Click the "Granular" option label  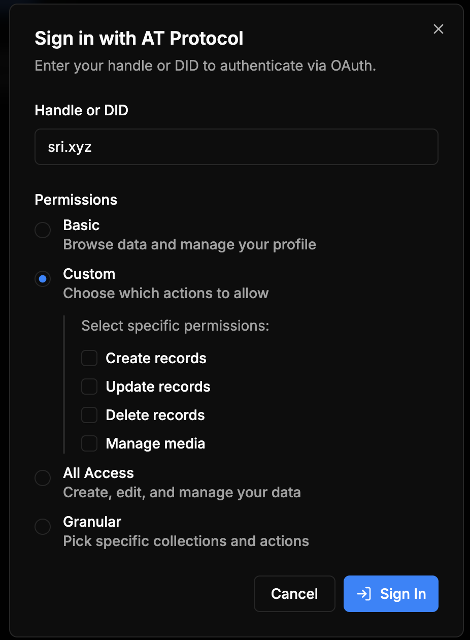click(x=92, y=522)
